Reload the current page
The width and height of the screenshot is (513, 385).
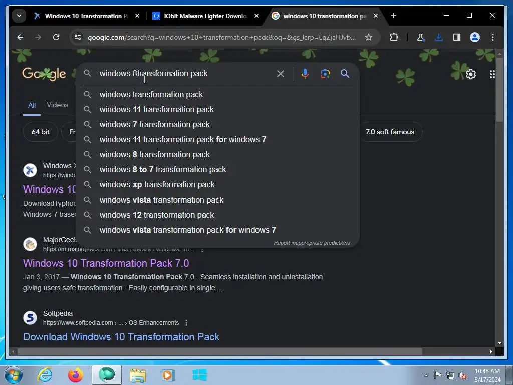(x=56, y=37)
